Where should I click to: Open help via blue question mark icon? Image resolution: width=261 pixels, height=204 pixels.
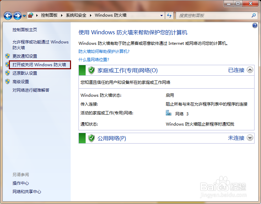point(255,25)
